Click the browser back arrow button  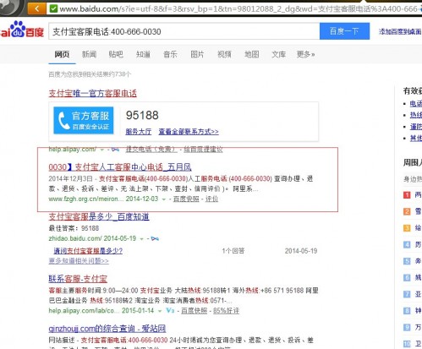tap(37, 8)
